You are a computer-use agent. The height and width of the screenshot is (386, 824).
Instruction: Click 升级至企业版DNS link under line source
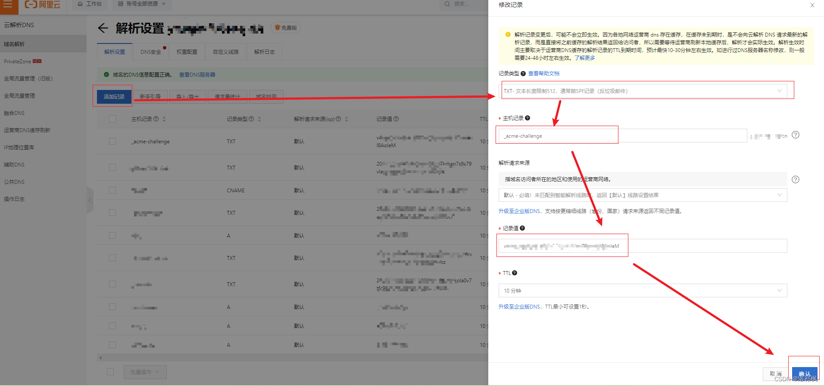point(519,211)
